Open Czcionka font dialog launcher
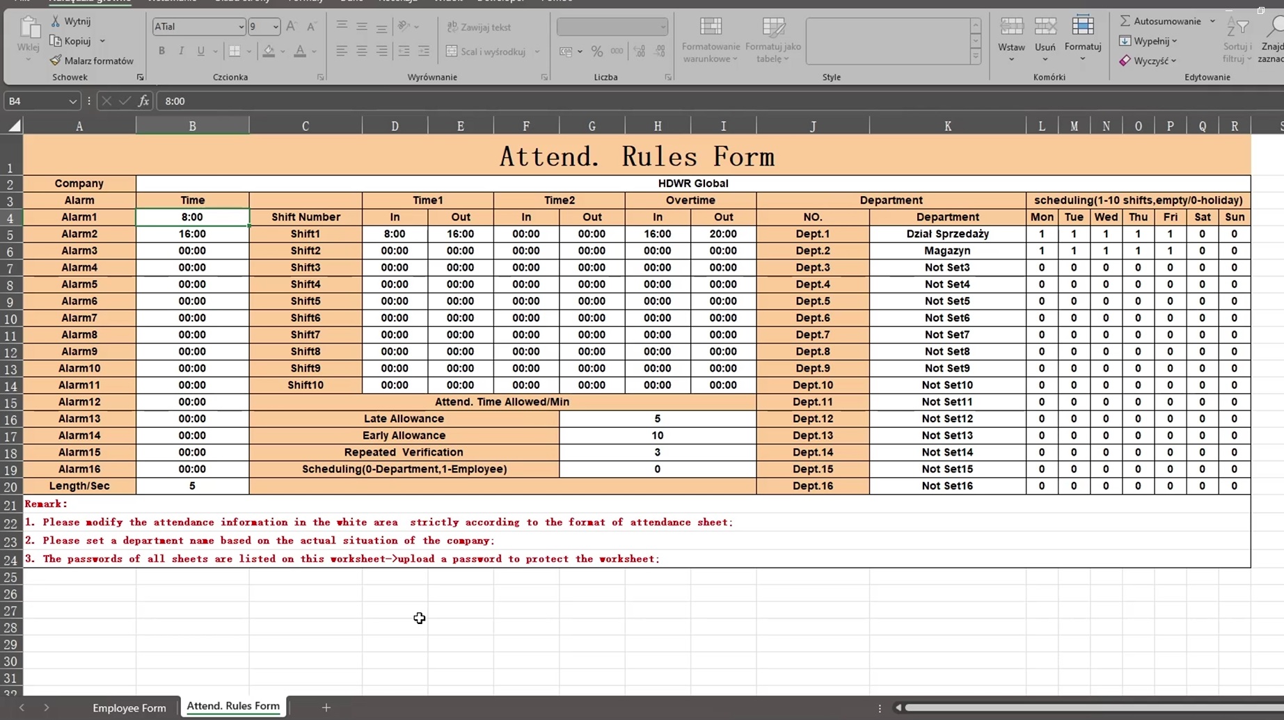1284x720 pixels. click(320, 77)
